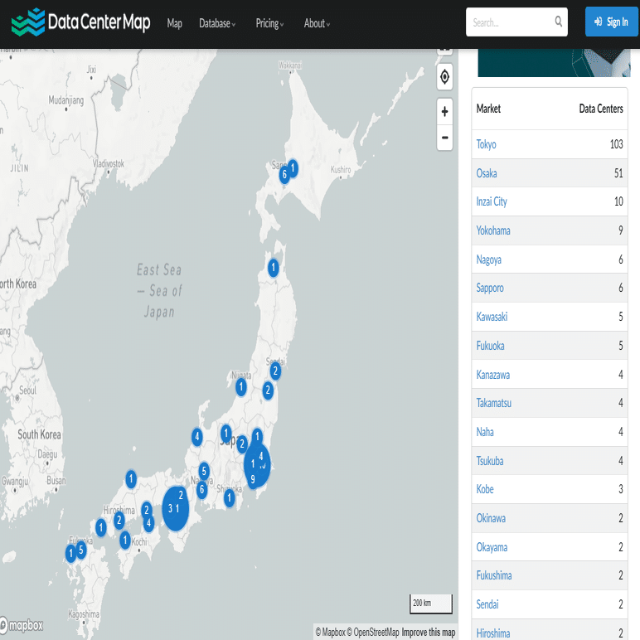Viewport: 640px width, 640px height.
Task: Open the Hiroshima market link
Action: 493,633
